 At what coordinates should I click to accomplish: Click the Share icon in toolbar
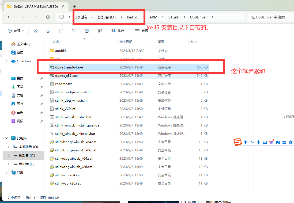[x=87, y=31]
